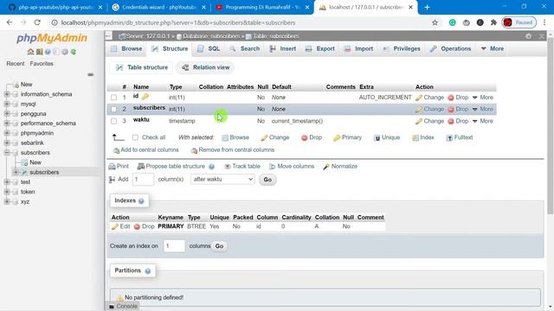The width and height of the screenshot is (554, 311).
Task: Click Print table structure
Action: coord(119,166)
